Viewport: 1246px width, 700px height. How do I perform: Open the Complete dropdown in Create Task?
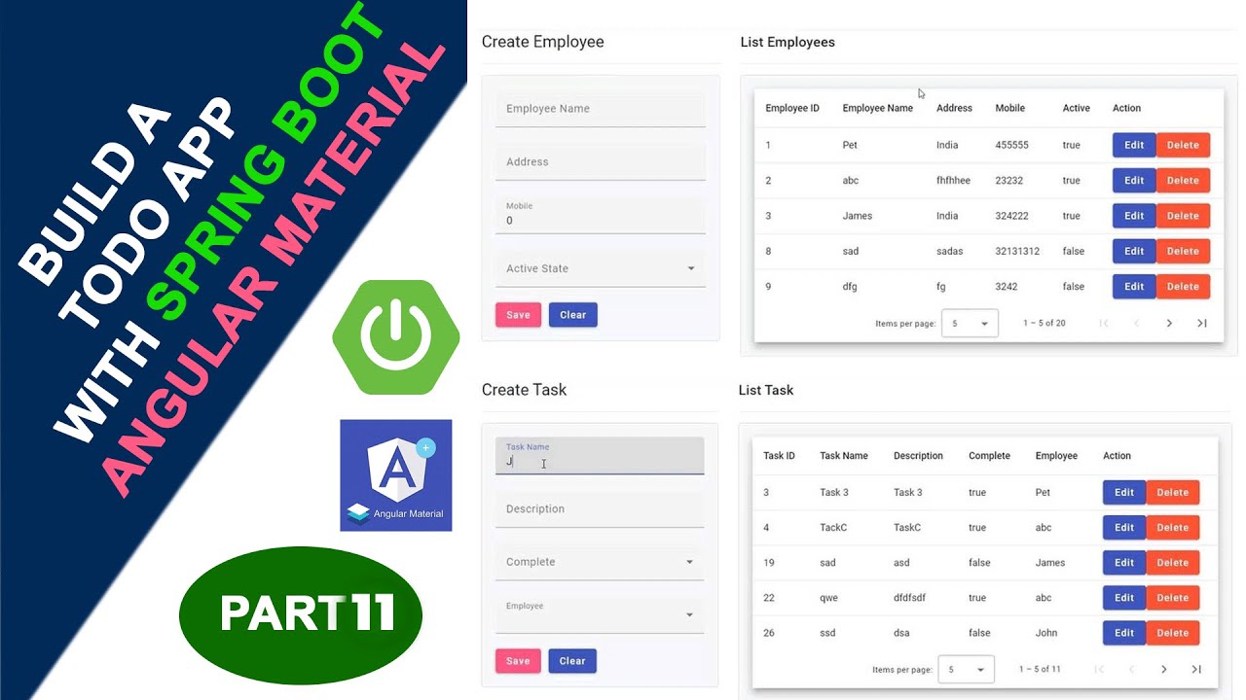(x=600, y=562)
